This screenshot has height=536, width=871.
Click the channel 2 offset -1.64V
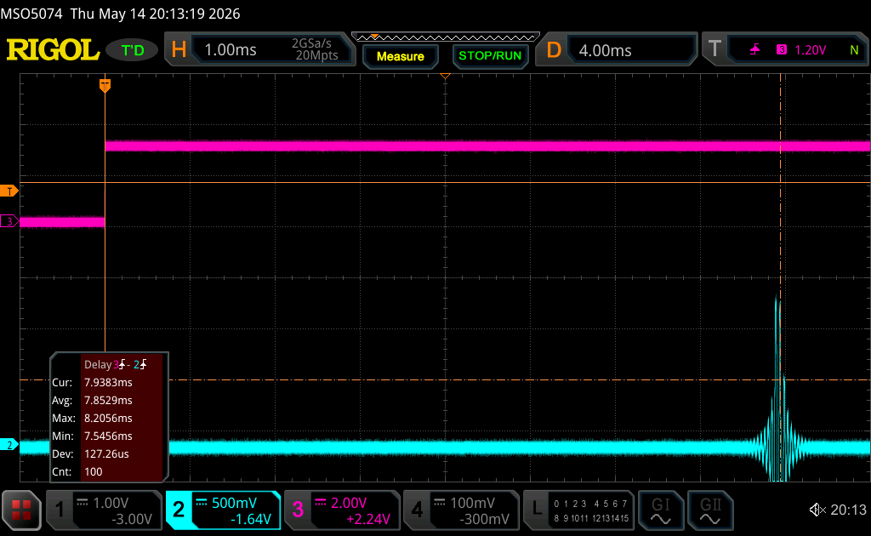[x=251, y=519]
